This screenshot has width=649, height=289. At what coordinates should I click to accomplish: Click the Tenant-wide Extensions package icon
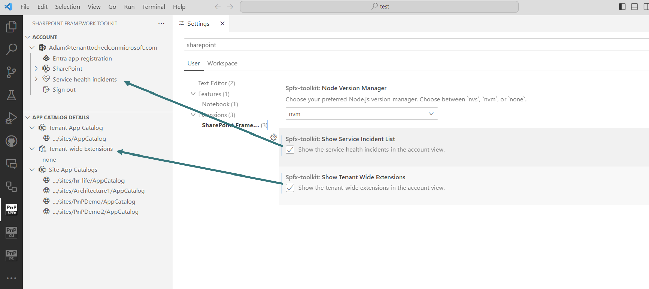coord(42,149)
